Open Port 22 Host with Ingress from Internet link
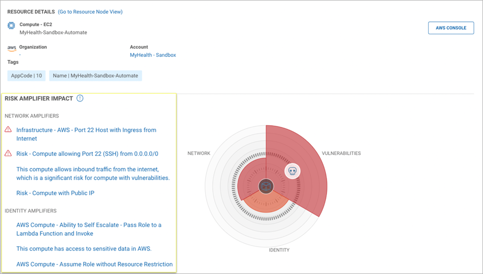The image size is (483, 274). pyautogui.click(x=86, y=134)
